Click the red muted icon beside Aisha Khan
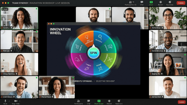The height and width of the screenshot is (105, 187). coord(150,28)
